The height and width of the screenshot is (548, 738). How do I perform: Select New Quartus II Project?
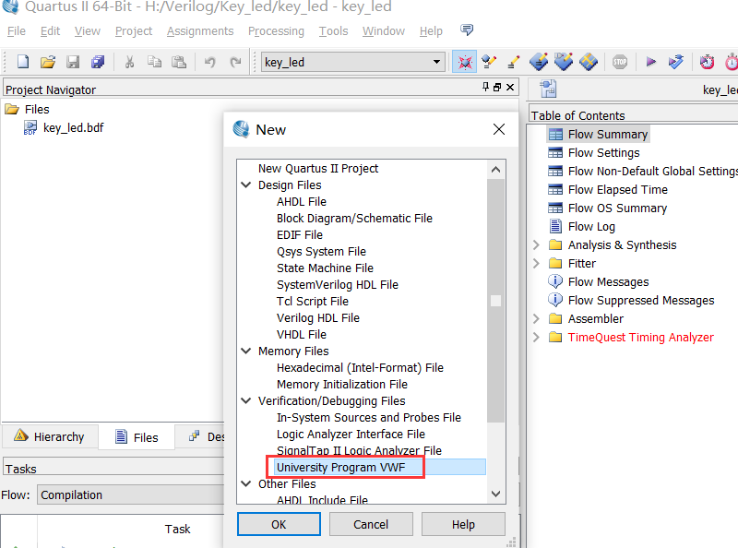click(318, 169)
